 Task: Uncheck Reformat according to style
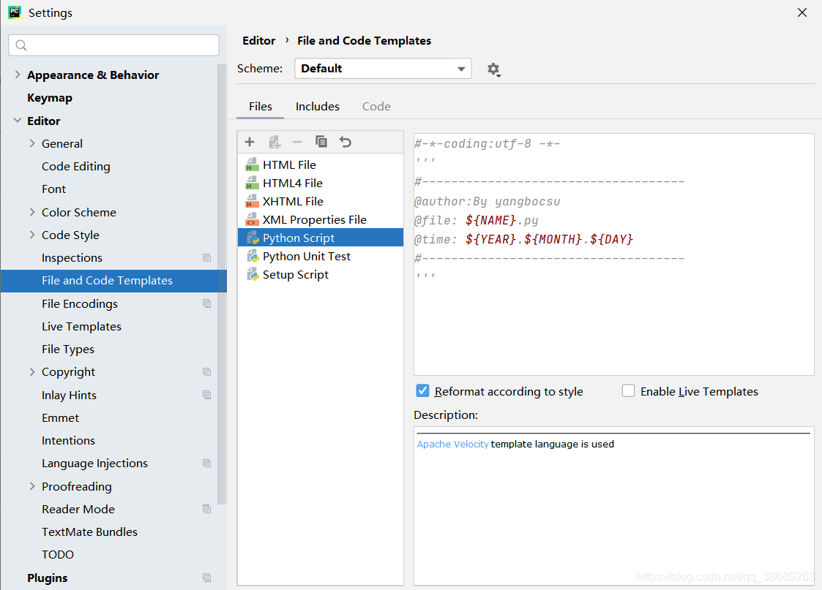pos(422,390)
